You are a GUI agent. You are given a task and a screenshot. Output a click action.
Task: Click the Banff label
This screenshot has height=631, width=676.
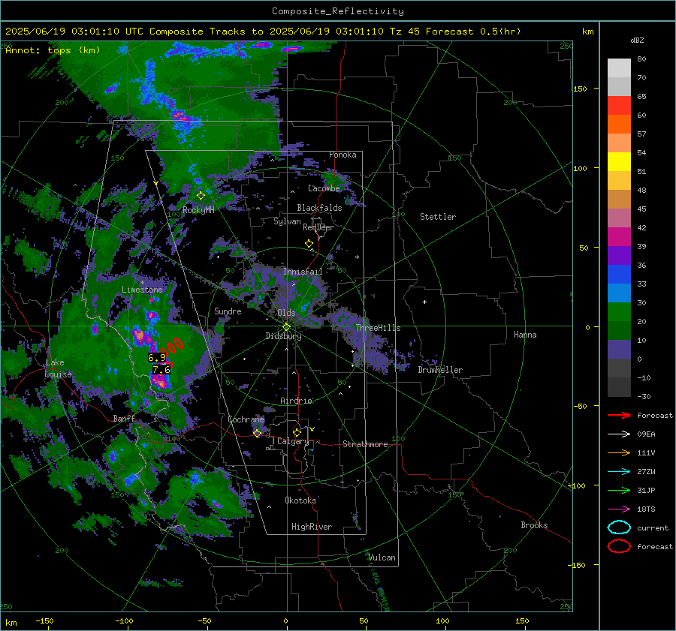click(x=124, y=418)
